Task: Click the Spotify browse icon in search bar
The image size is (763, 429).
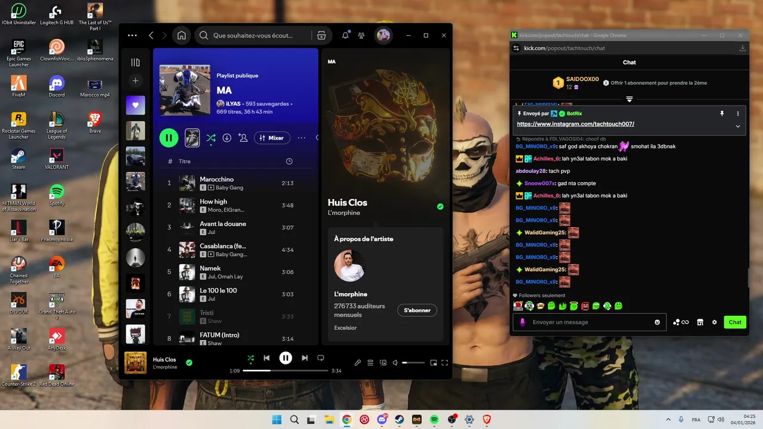Action: [x=321, y=35]
